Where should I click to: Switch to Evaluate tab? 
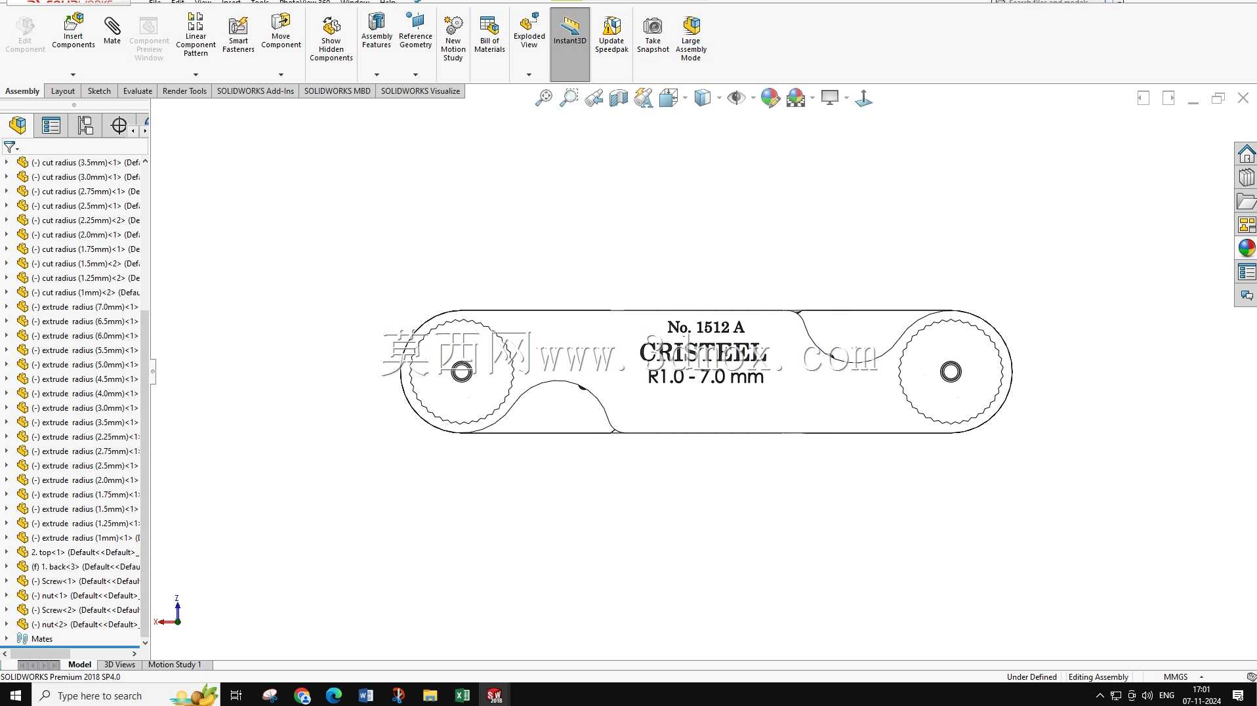pyautogui.click(x=138, y=91)
